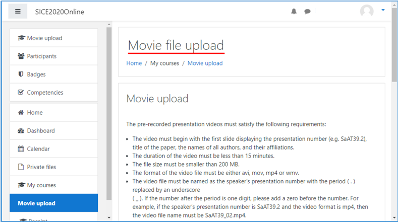Open Private files in the sidebar
398x222 pixels.
(x=41, y=167)
